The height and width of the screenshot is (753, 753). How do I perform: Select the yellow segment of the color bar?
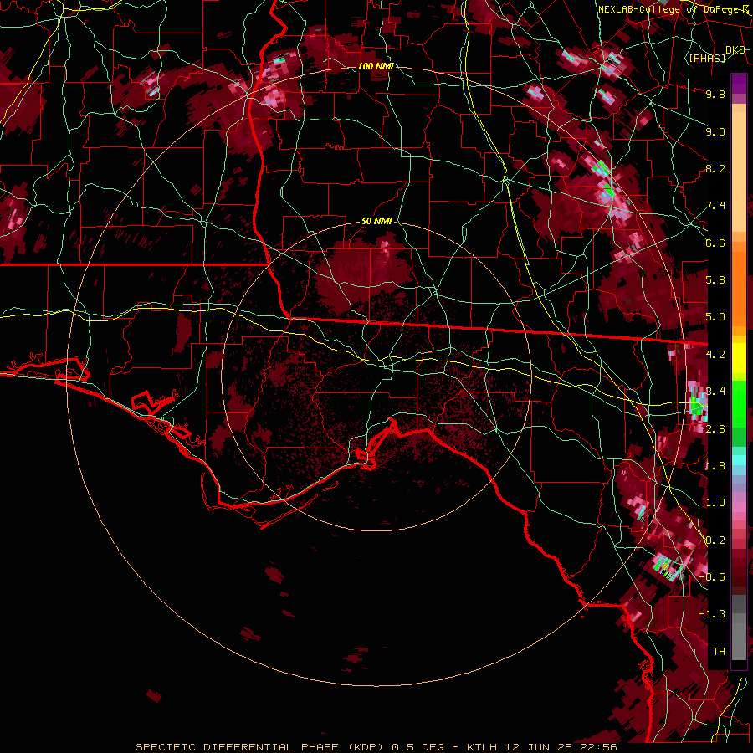point(739,358)
